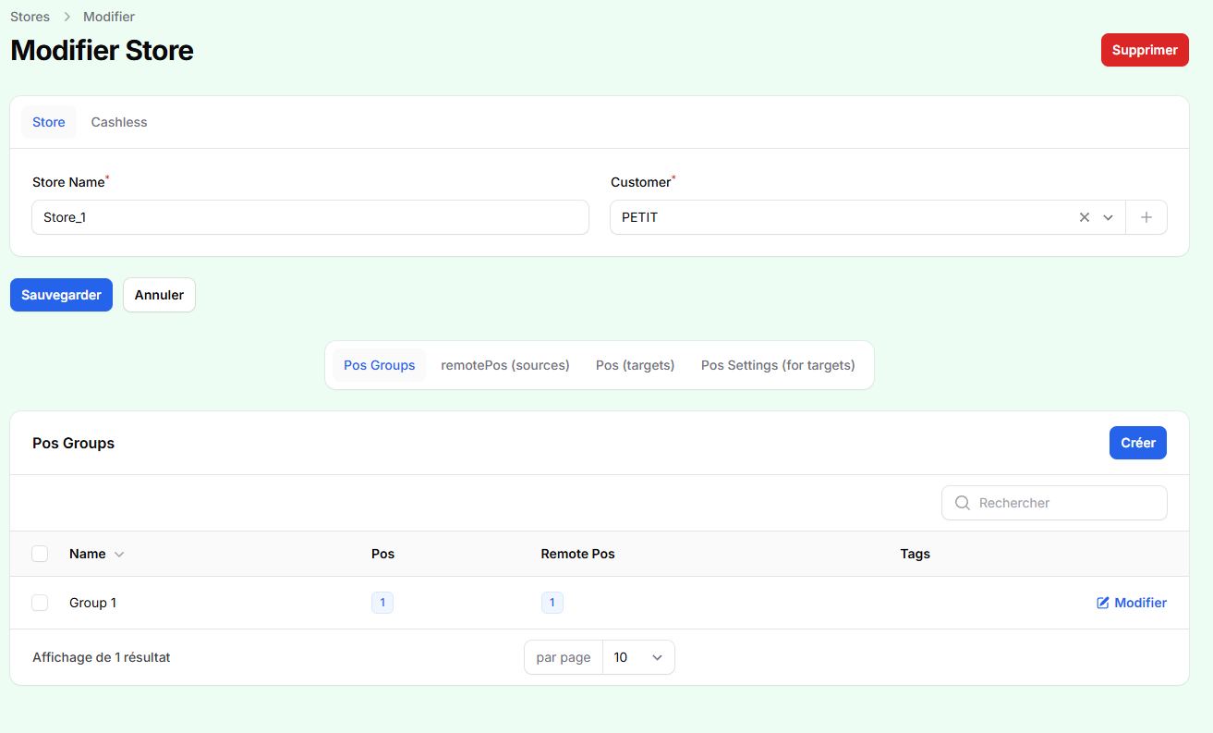Open the Pos Groups tab
Image resolution: width=1213 pixels, height=733 pixels.
[x=380, y=365]
